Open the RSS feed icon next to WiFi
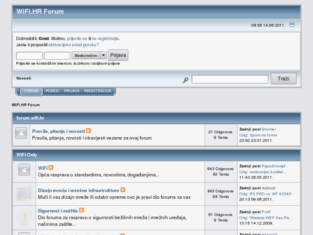Image resolution: width=313 pixels, height=235 pixels. [51, 167]
